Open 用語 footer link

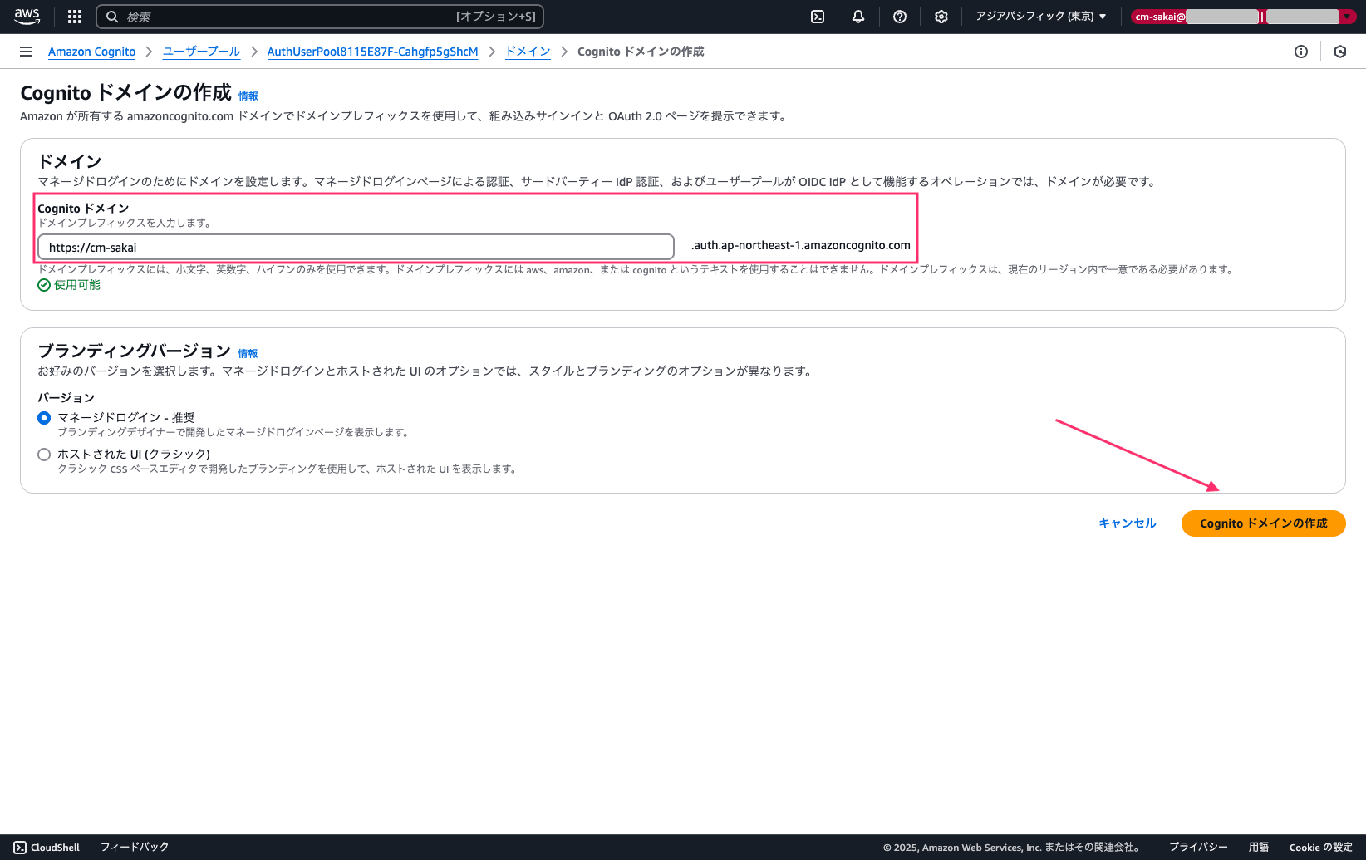click(1258, 848)
